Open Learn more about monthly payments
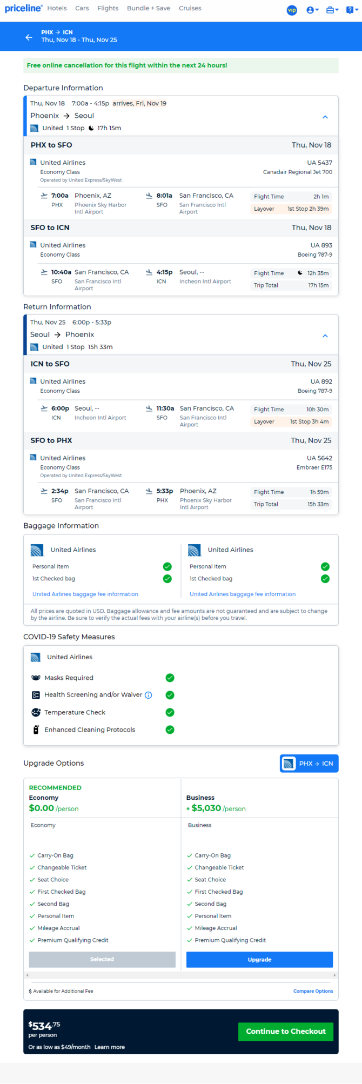Screen dimensions: 362x1084 [x=110, y=1047]
